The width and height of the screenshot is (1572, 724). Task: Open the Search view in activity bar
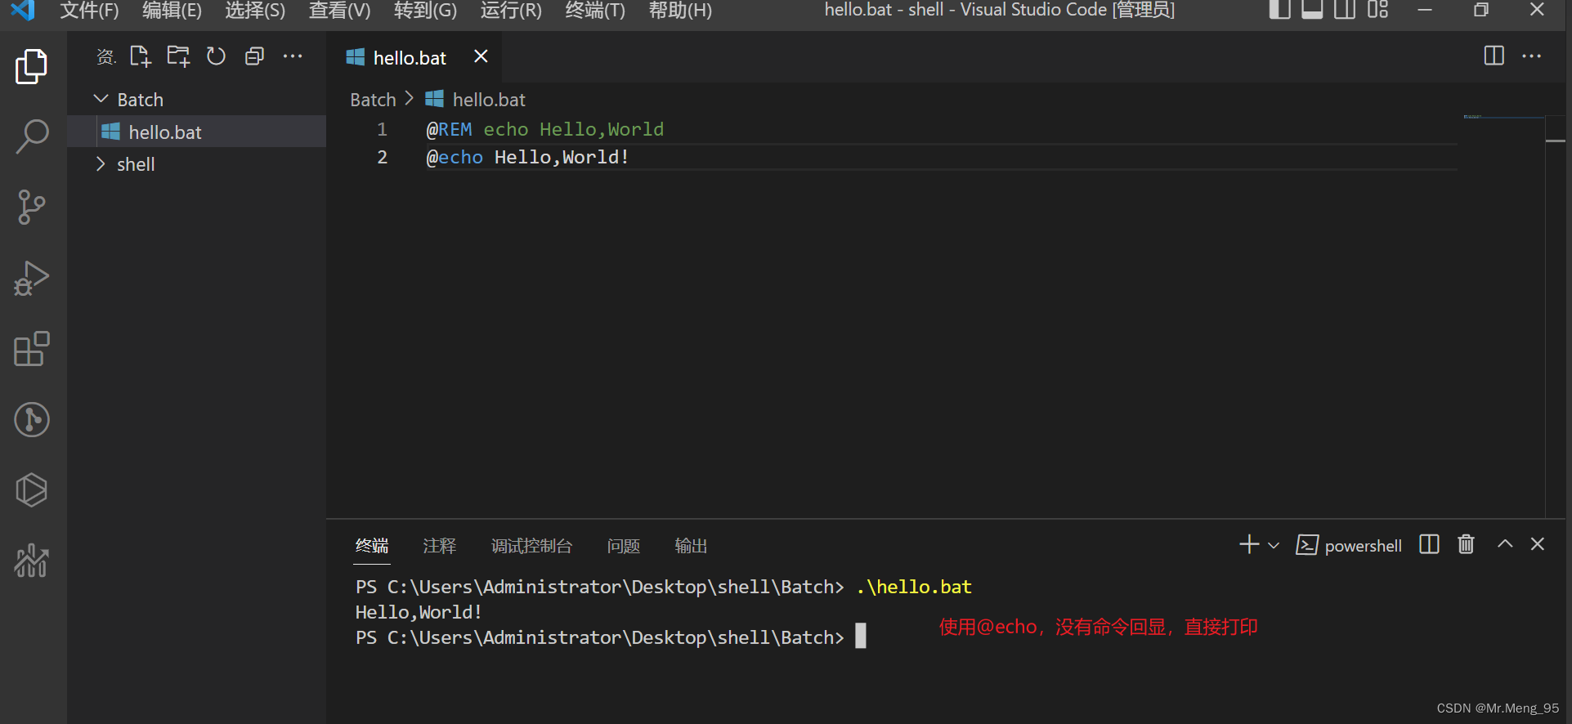(32, 136)
